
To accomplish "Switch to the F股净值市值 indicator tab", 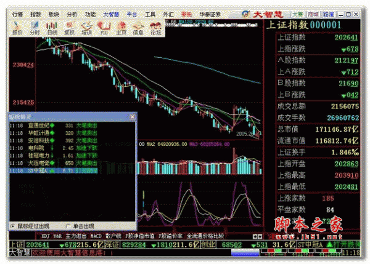I will 140,236.
